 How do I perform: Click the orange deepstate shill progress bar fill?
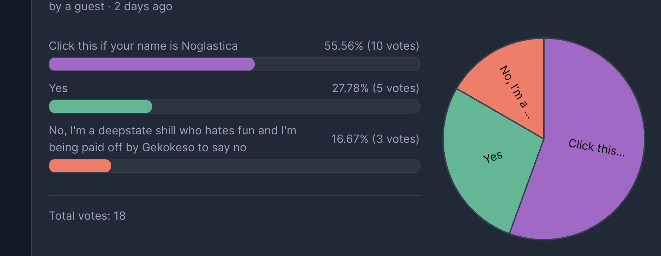[80, 166]
